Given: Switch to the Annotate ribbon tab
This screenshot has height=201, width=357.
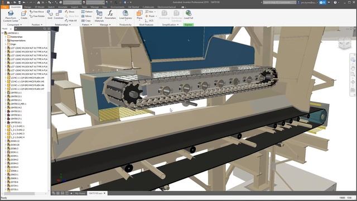Looking at the screenshot, I should pyautogui.click(x=62, y=7).
